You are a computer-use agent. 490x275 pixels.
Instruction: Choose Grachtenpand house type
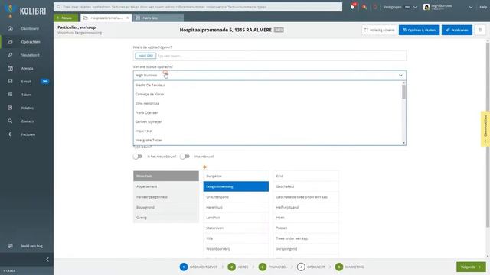pyautogui.click(x=236, y=197)
